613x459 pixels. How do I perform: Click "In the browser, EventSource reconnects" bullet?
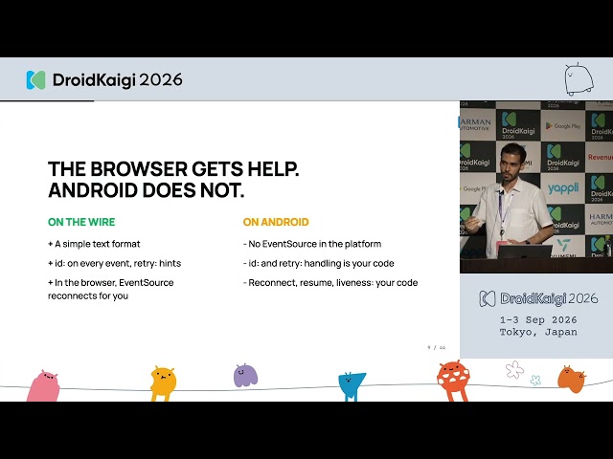(x=111, y=289)
